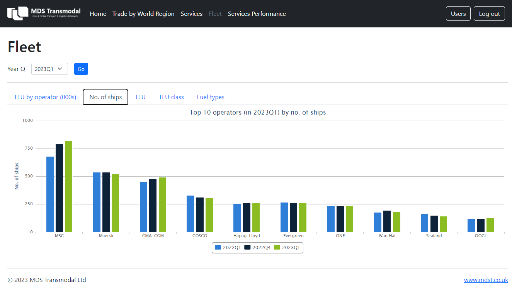Click the Wan Hai axis label

387,236
